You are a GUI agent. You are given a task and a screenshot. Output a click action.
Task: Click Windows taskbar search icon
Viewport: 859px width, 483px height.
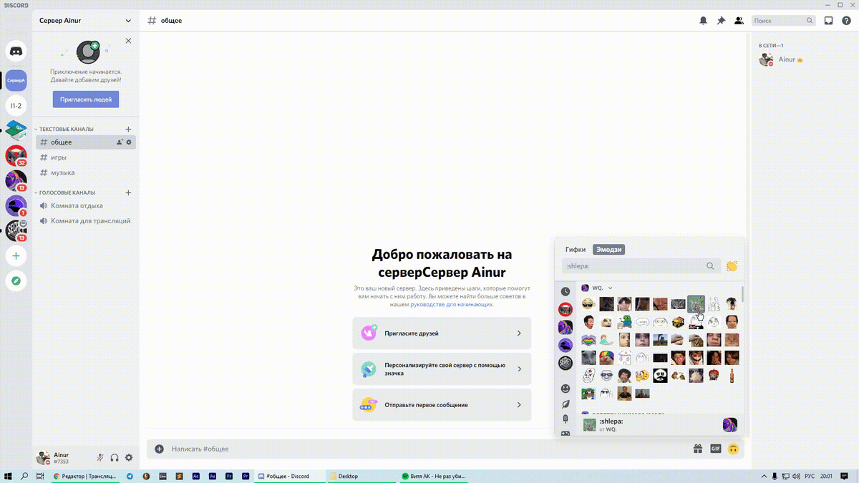pos(25,476)
